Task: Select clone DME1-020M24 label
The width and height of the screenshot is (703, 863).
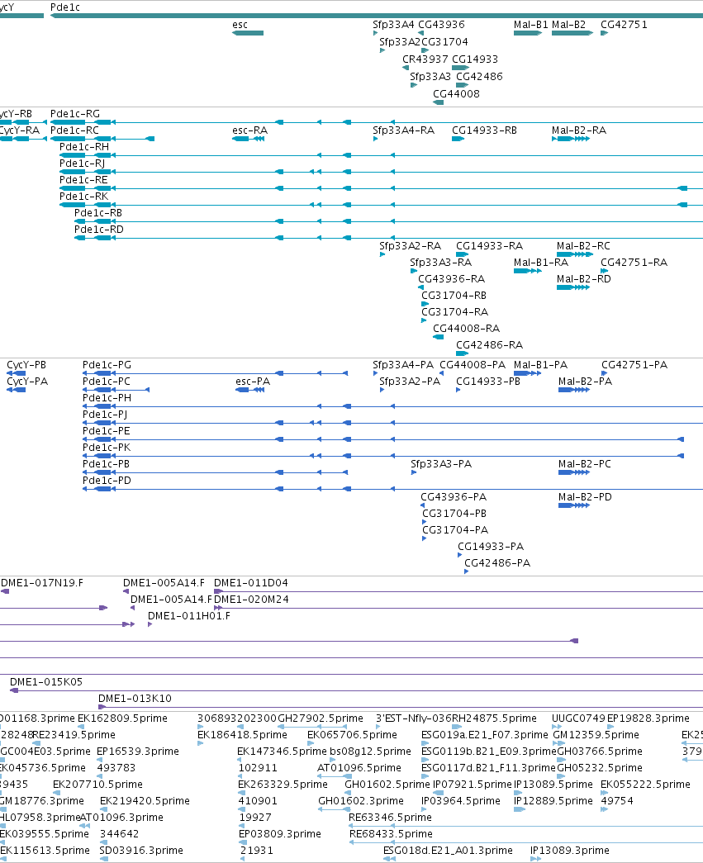Action: pyautogui.click(x=251, y=600)
